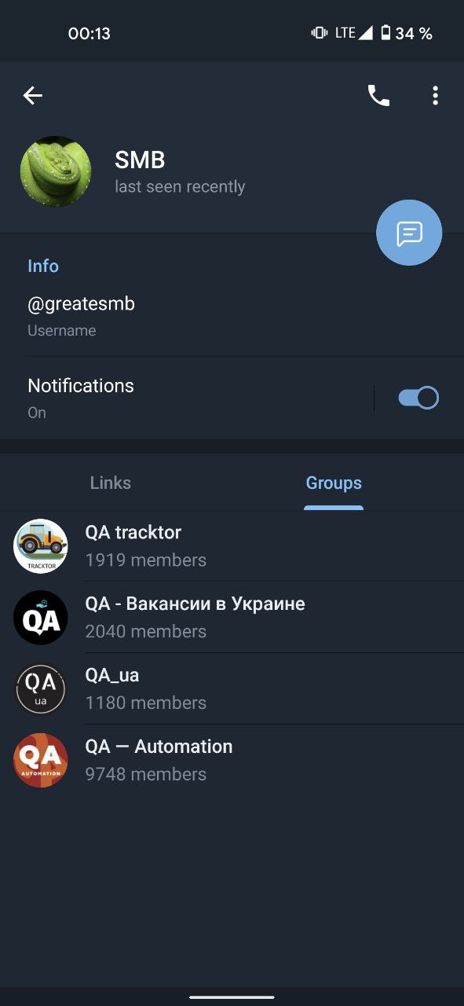Viewport: 464px width, 1006px height.
Task: Open QA - Вакансии в Украине group
Action: tap(232, 618)
